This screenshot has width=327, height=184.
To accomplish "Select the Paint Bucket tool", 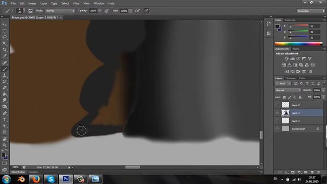I will (x=5, y=94).
